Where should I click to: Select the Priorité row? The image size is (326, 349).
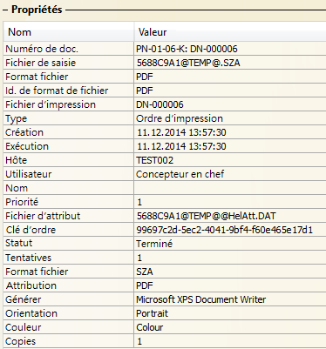click(165, 202)
